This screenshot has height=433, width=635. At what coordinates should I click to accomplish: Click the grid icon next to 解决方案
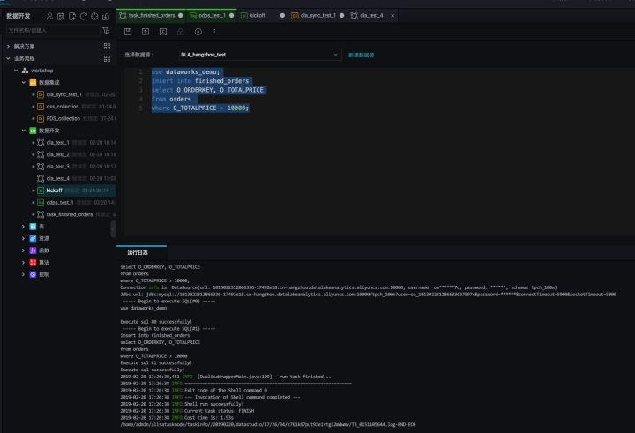107,46
